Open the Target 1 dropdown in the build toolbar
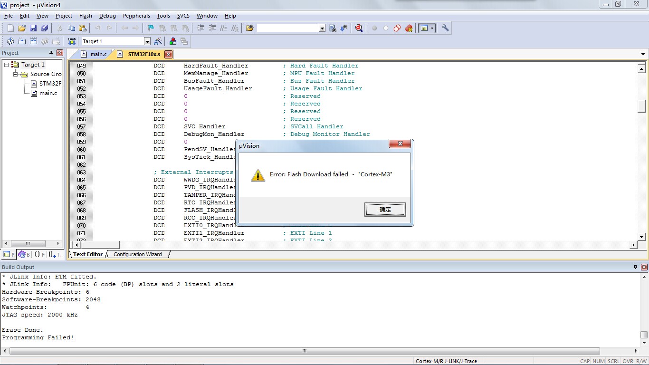Screen dimensions: 649x365 pyautogui.click(x=147, y=41)
